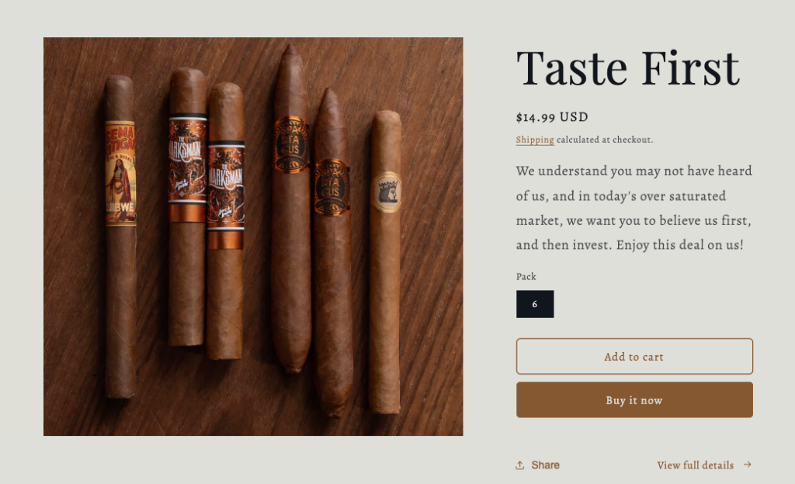Click the Ojibwe-banded cigar on the far left
The width and height of the screenshot is (795, 484).
click(x=120, y=237)
